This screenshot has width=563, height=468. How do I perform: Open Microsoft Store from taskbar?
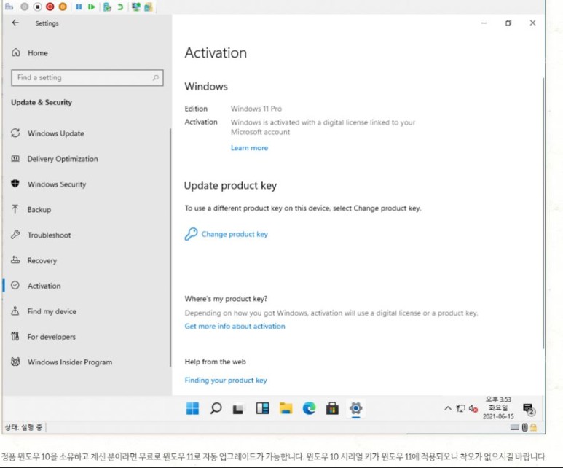(x=332, y=408)
